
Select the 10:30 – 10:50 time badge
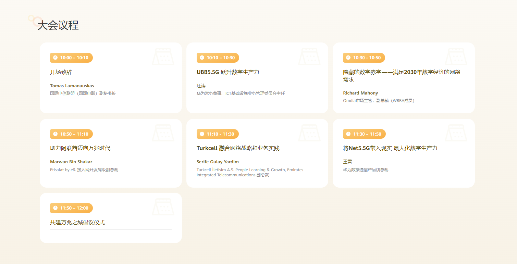click(x=364, y=58)
